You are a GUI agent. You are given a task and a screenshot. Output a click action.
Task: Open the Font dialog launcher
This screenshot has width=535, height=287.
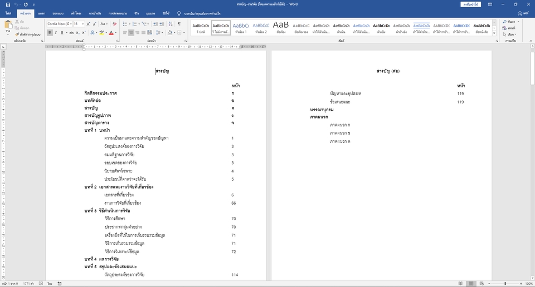point(117,41)
